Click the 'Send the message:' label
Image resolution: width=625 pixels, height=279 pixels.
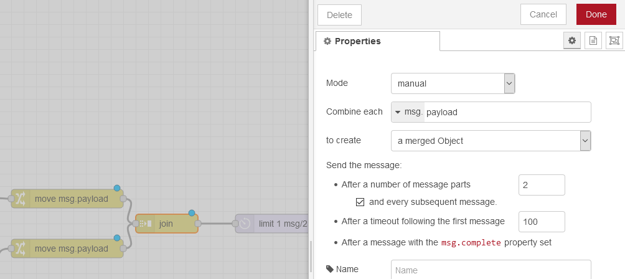tap(364, 165)
